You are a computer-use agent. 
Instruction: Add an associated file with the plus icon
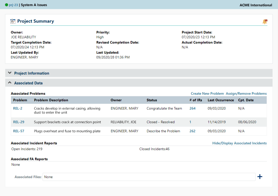(260, 176)
